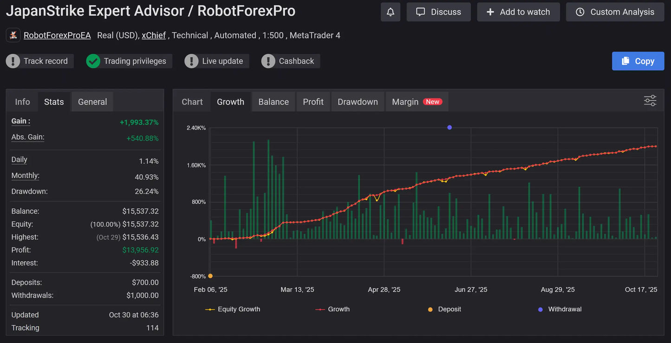Click the orange deposit dot on the chart
The height and width of the screenshot is (343, 671).
coord(210,276)
